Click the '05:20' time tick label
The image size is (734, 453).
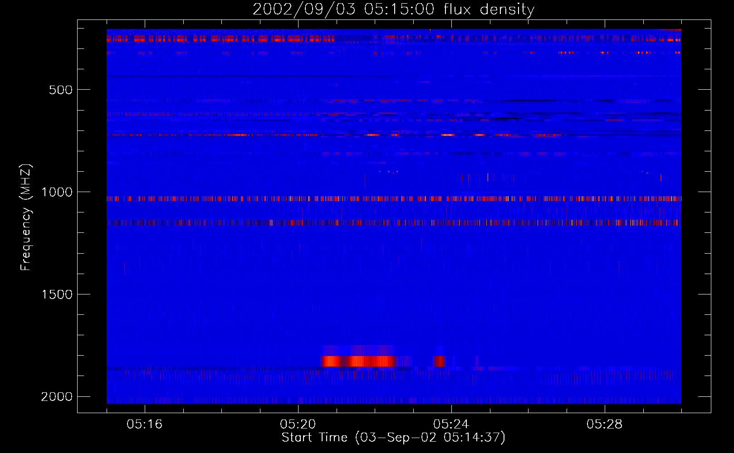[x=298, y=424]
